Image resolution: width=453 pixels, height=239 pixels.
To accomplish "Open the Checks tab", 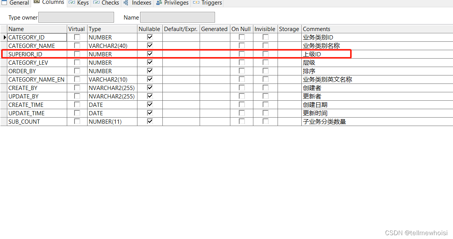I will pos(106,3).
